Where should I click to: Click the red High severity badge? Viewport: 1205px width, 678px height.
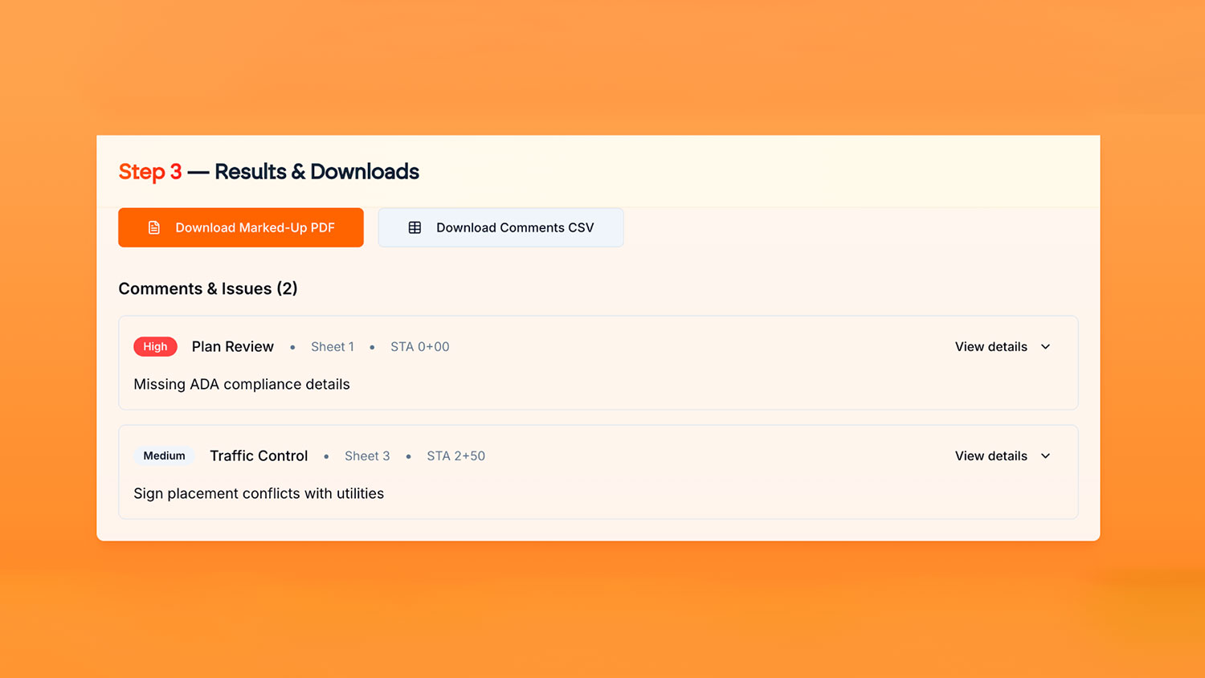[155, 347]
